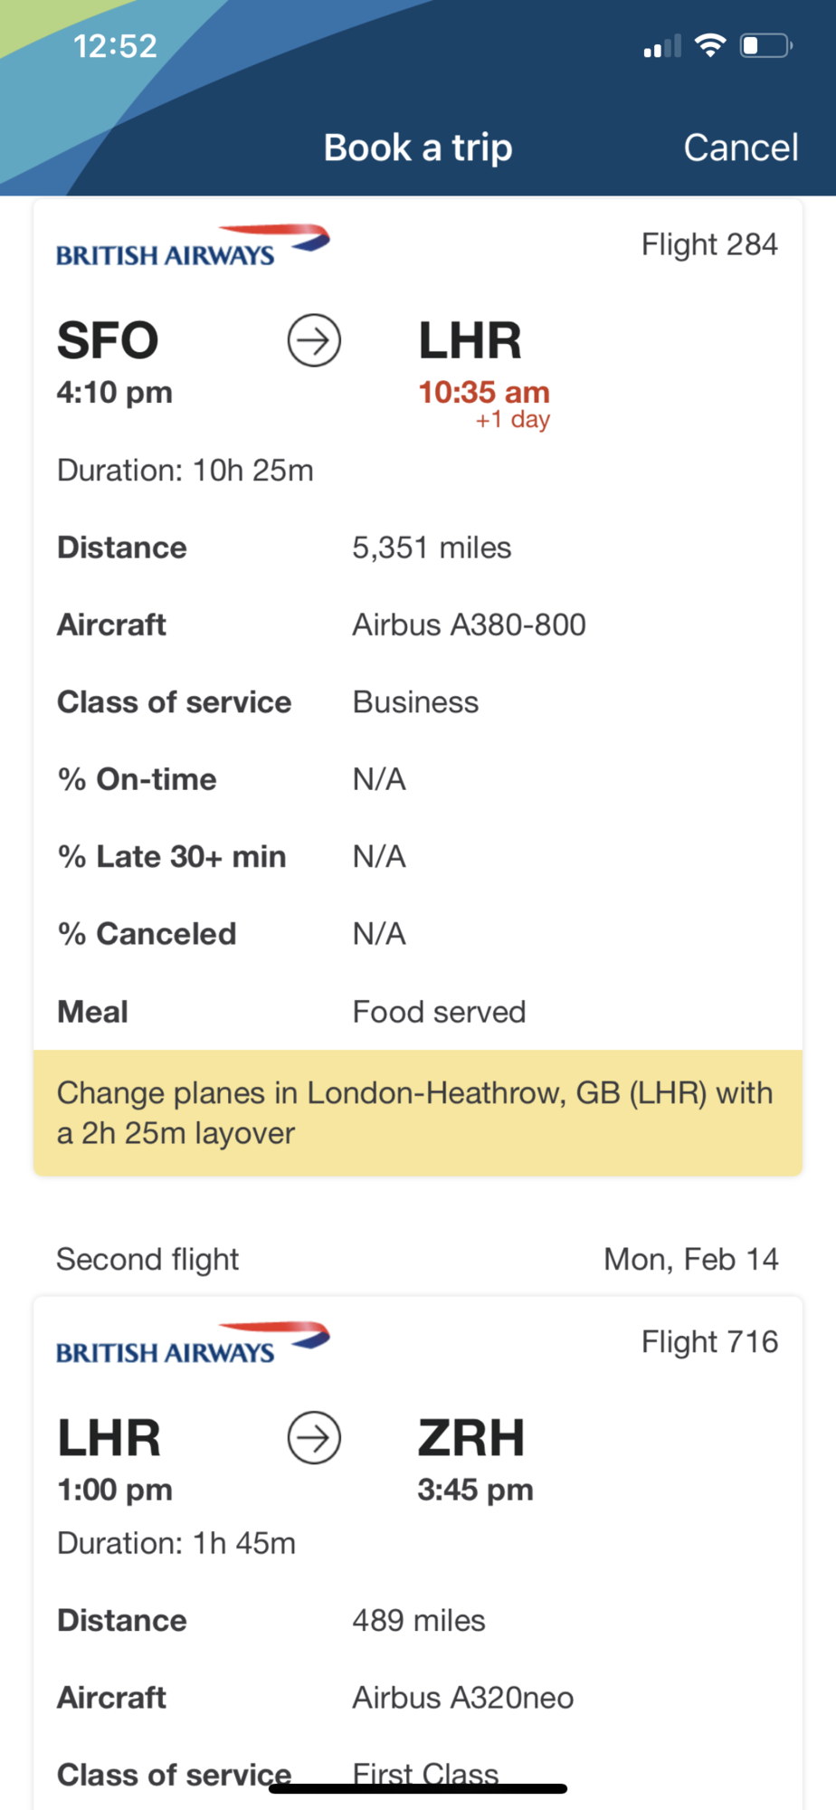Tap the 12:52 clock in status bar
836x1810 pixels.
(x=115, y=46)
